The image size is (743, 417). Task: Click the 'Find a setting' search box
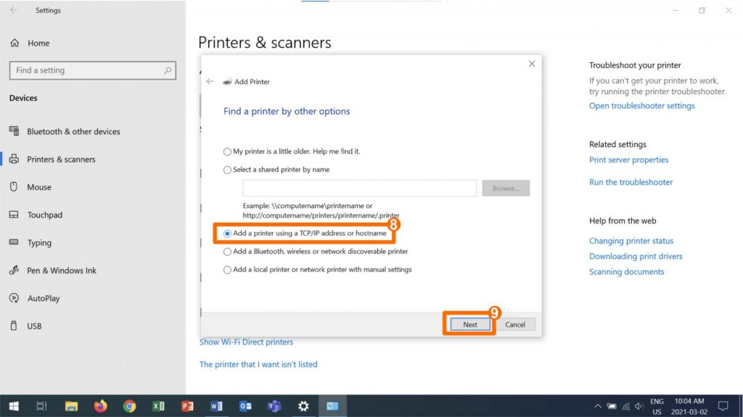tap(87, 70)
